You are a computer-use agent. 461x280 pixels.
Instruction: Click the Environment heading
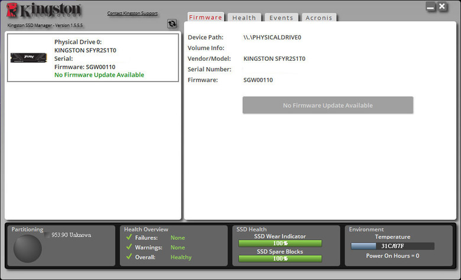pos(366,229)
